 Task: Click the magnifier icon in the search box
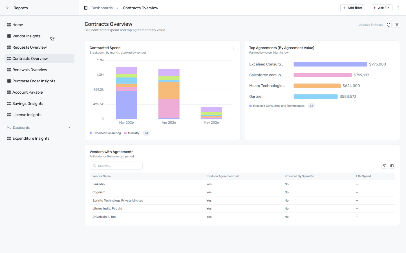pyautogui.click(x=94, y=166)
